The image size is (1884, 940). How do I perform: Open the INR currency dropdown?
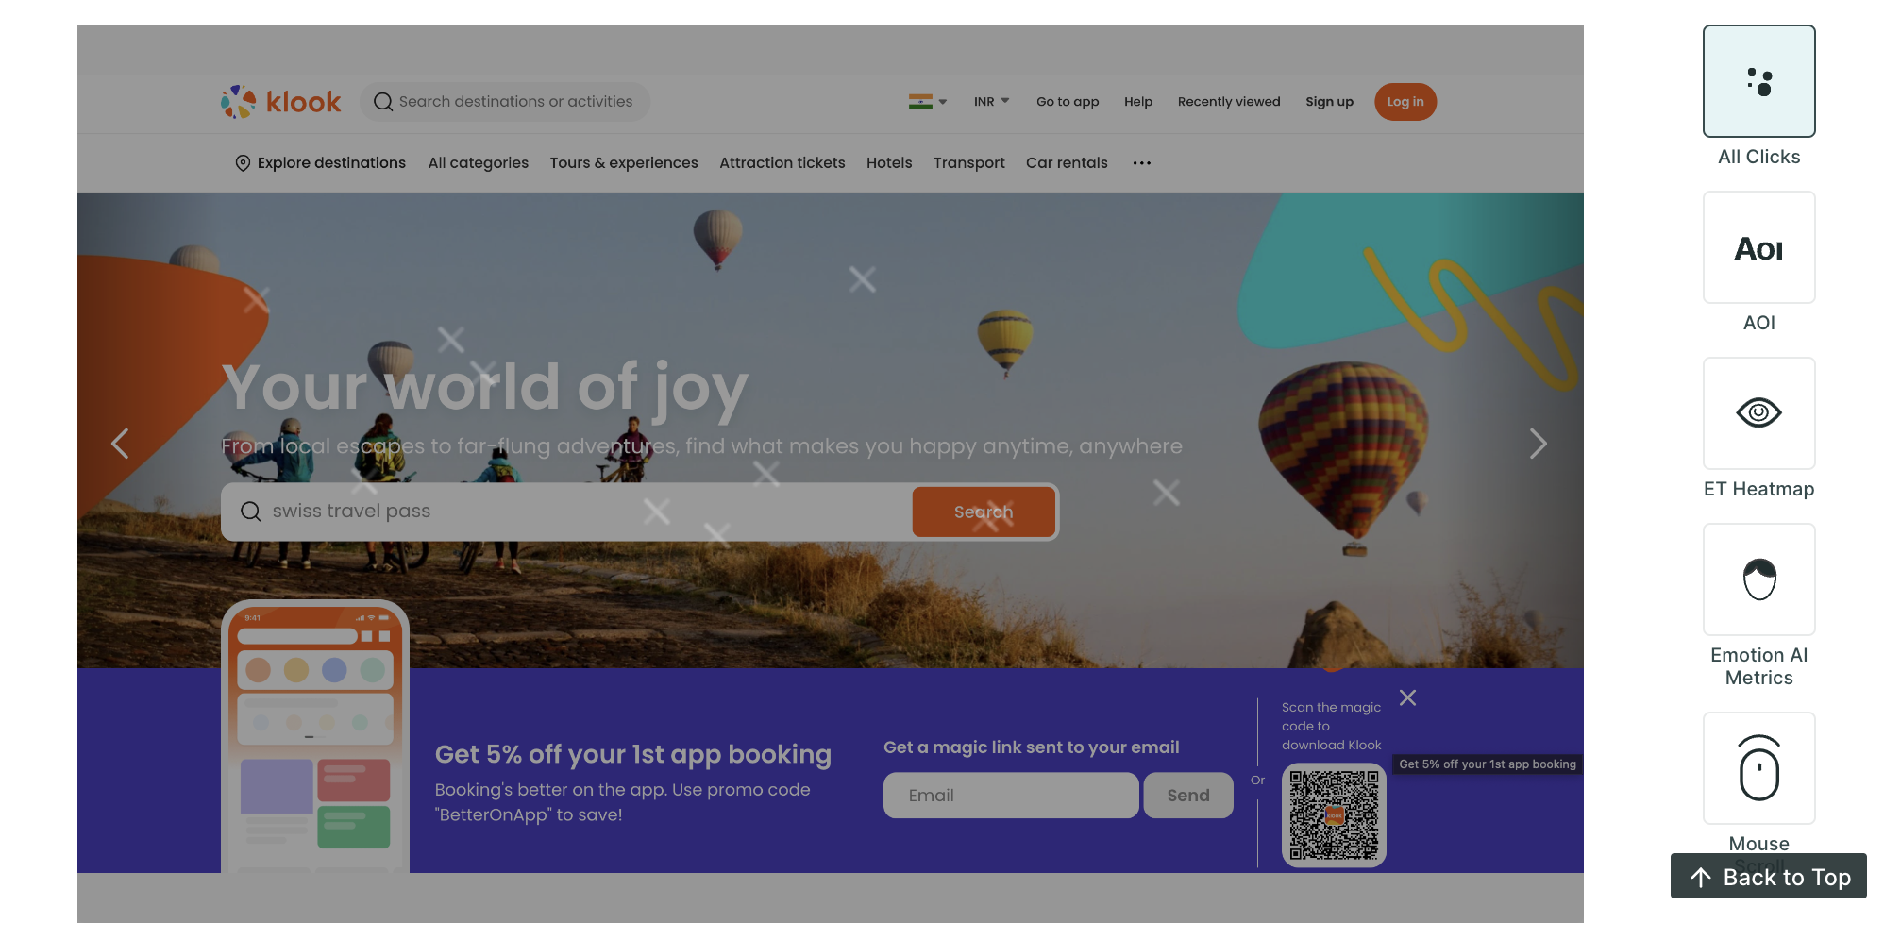click(x=991, y=102)
